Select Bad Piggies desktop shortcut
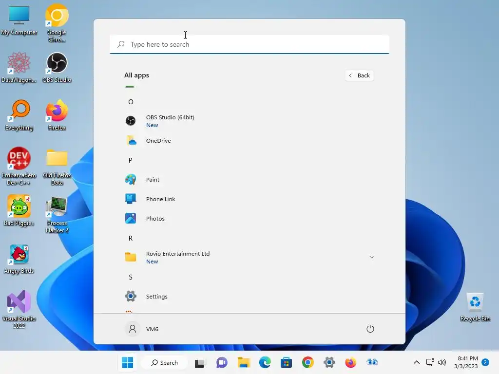This screenshot has width=499, height=374. pyautogui.click(x=19, y=210)
